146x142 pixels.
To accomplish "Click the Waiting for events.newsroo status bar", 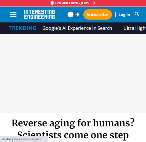I will pyautogui.click(x=24, y=139).
